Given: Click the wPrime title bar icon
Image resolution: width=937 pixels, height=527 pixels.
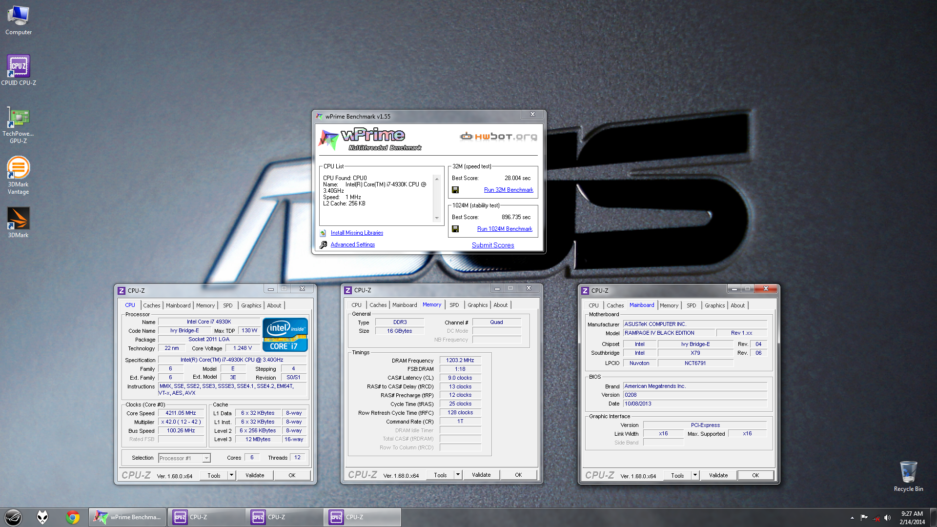Looking at the screenshot, I should (319, 116).
